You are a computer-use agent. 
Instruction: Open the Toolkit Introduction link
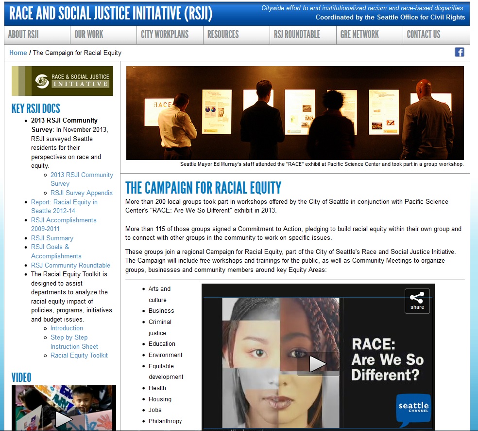coord(67,328)
